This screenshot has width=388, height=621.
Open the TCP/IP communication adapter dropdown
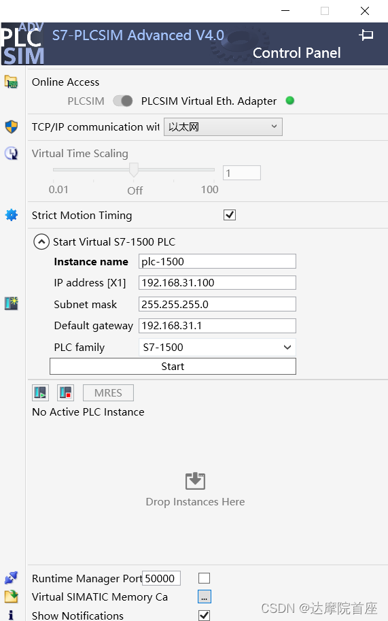coord(223,127)
